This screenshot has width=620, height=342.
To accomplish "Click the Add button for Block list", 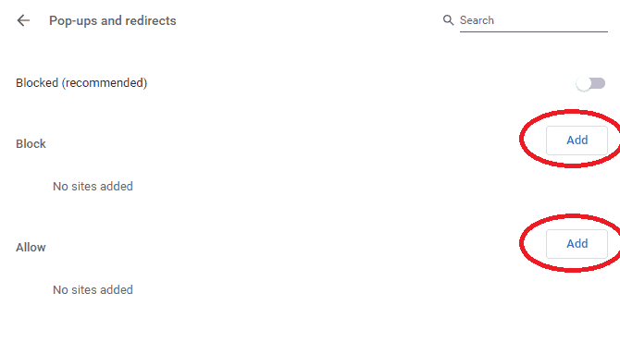I will 577,140.
